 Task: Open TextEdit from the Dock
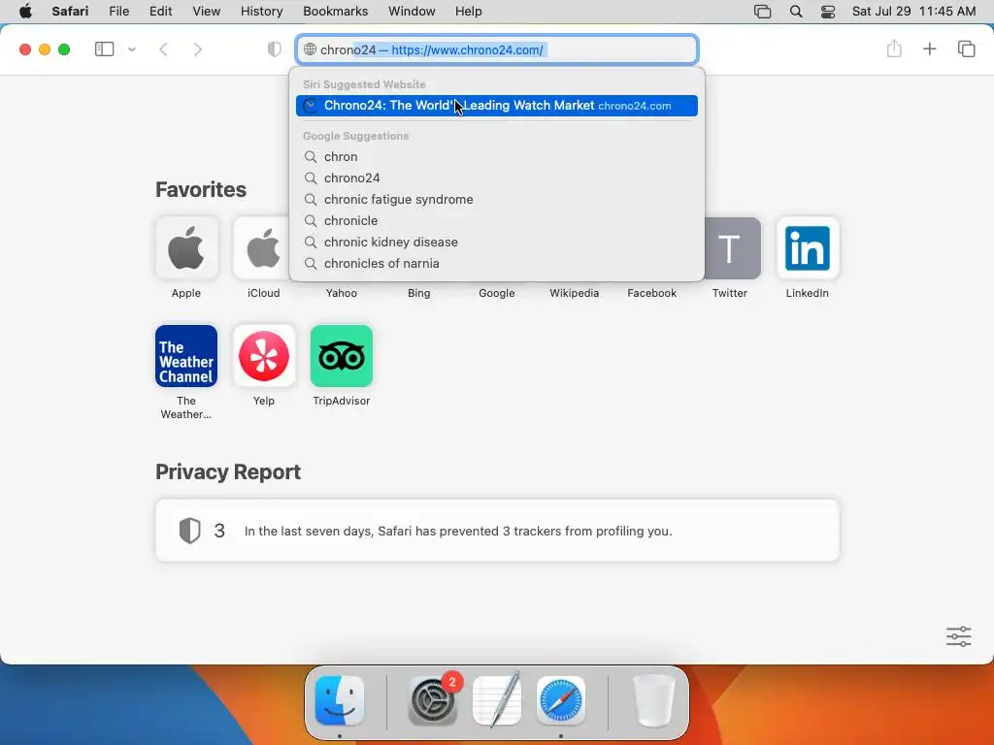click(x=498, y=700)
